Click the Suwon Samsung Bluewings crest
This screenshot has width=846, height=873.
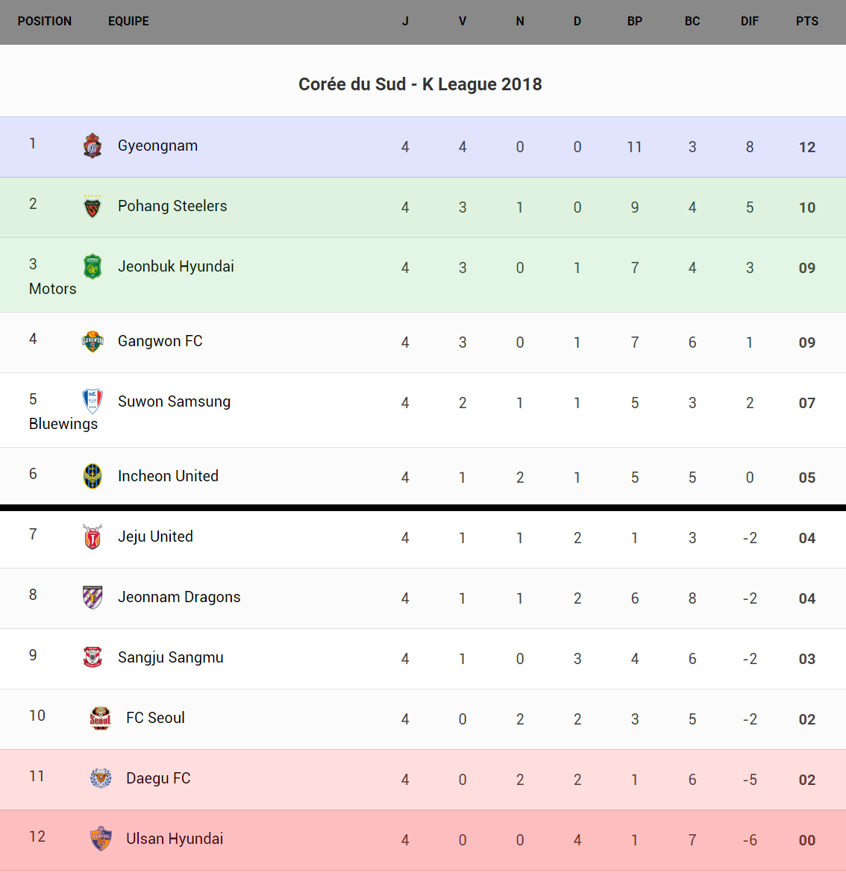click(x=93, y=401)
